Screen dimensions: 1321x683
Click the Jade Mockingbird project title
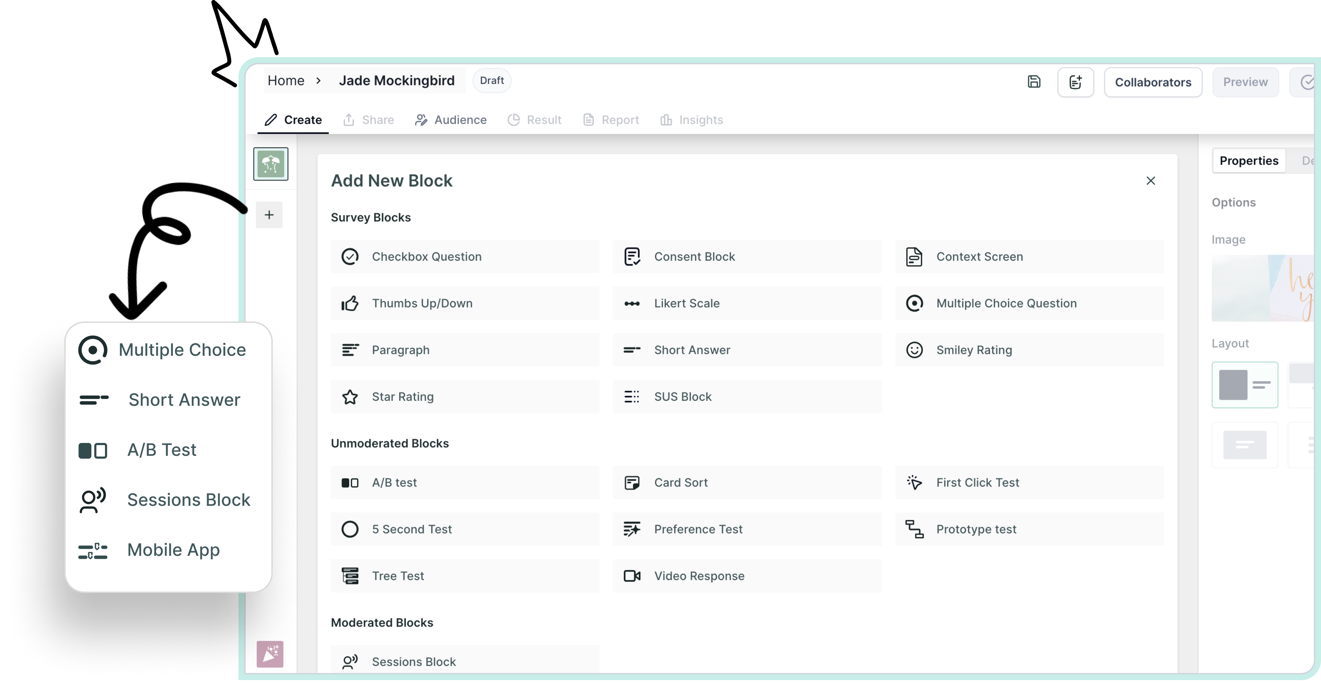coord(396,81)
